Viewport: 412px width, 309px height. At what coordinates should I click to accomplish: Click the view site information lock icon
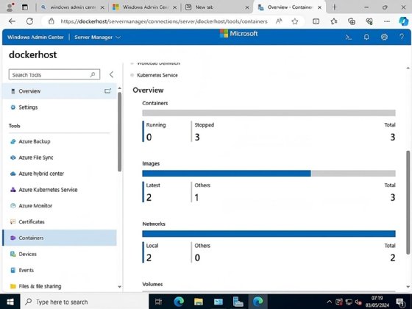[51, 21]
